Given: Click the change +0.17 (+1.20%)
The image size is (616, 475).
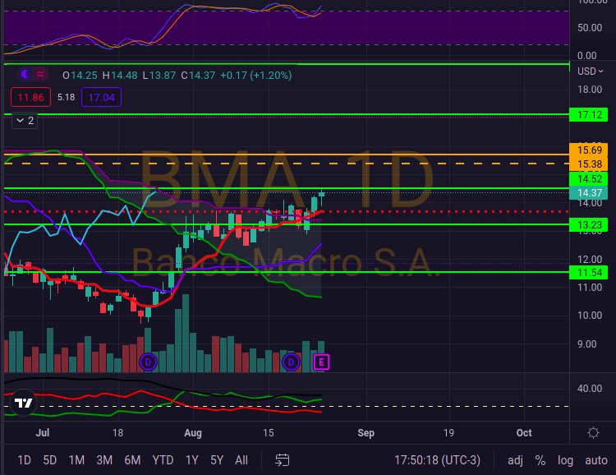Looking at the screenshot, I should (256, 75).
